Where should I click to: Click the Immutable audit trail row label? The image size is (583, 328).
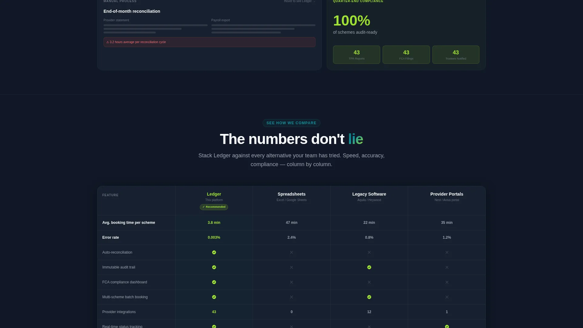pyautogui.click(x=119, y=267)
